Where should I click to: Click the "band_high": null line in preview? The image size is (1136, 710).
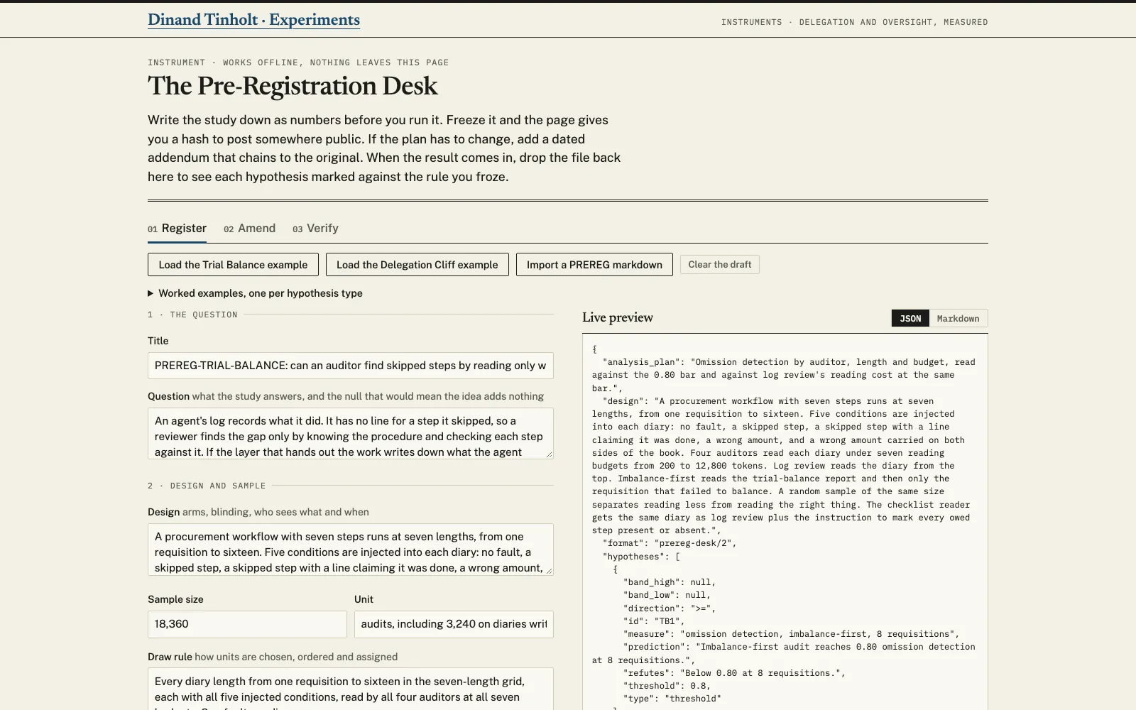pyautogui.click(x=670, y=582)
